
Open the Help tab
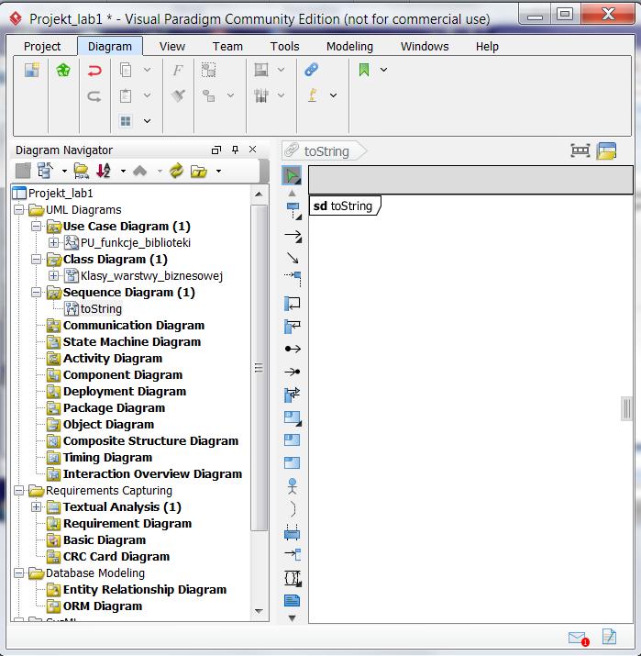point(487,46)
